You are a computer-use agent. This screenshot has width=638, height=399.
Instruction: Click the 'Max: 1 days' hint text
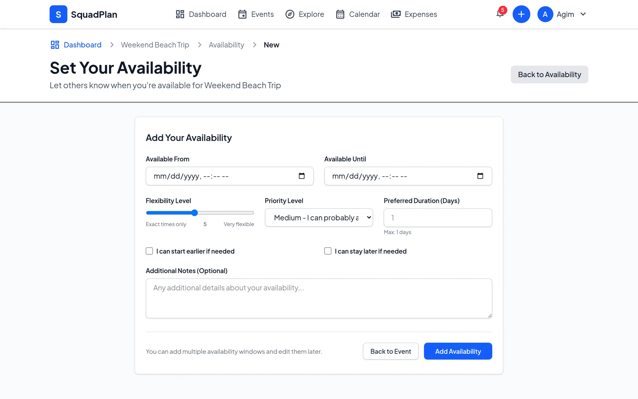397,232
